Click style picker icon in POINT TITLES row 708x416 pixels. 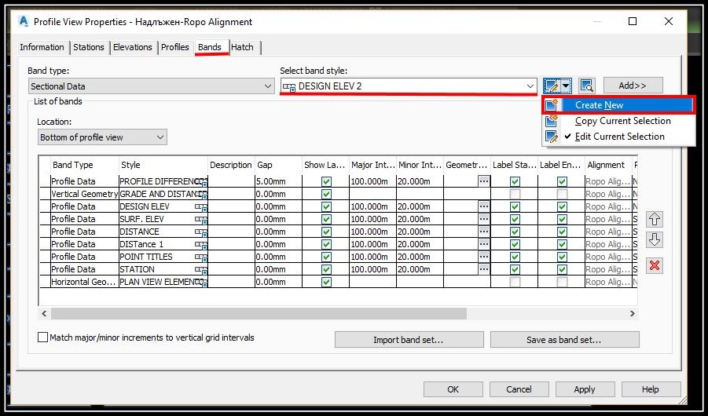pyautogui.click(x=201, y=257)
